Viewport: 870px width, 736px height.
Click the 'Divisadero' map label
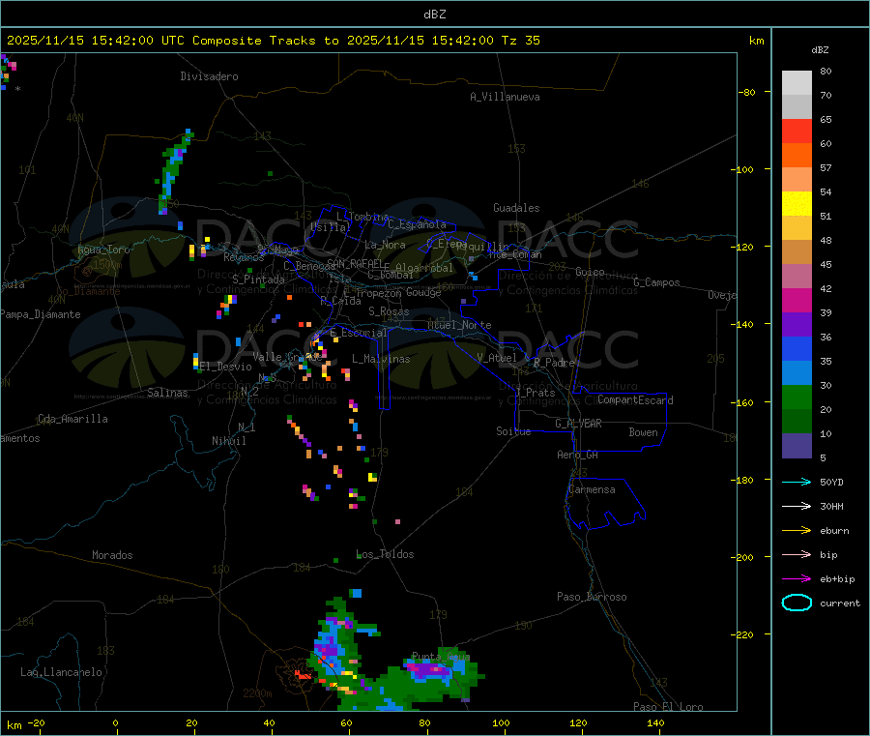[209, 76]
